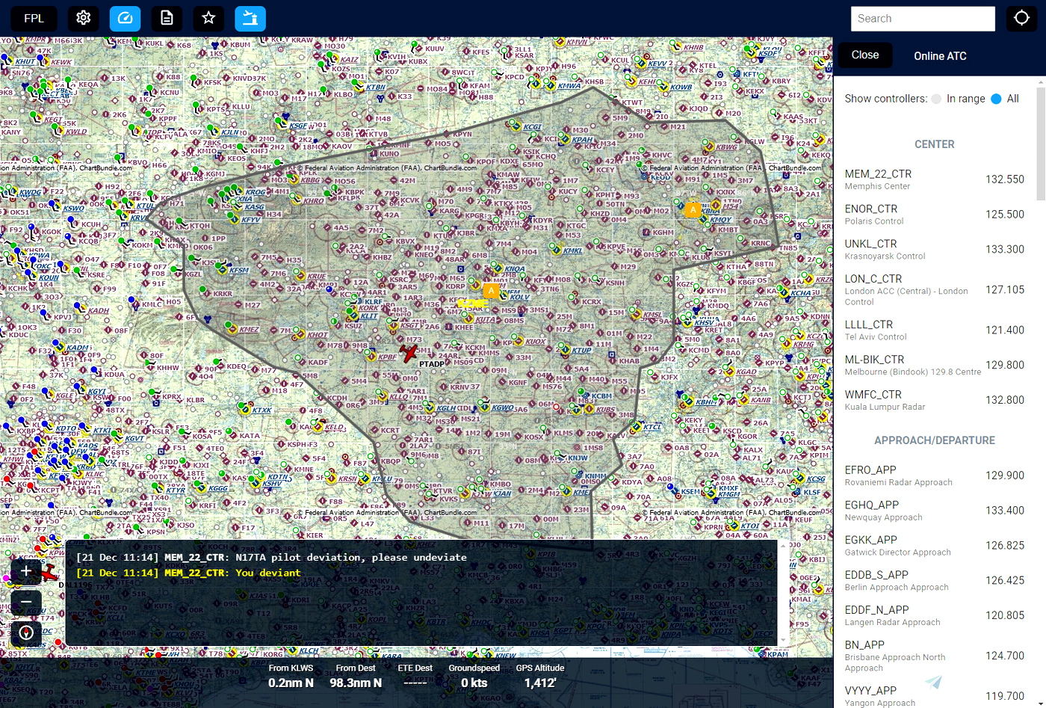This screenshot has height=708, width=1046.
Task: Click the red aircraft near PTADP
Action: click(x=408, y=352)
